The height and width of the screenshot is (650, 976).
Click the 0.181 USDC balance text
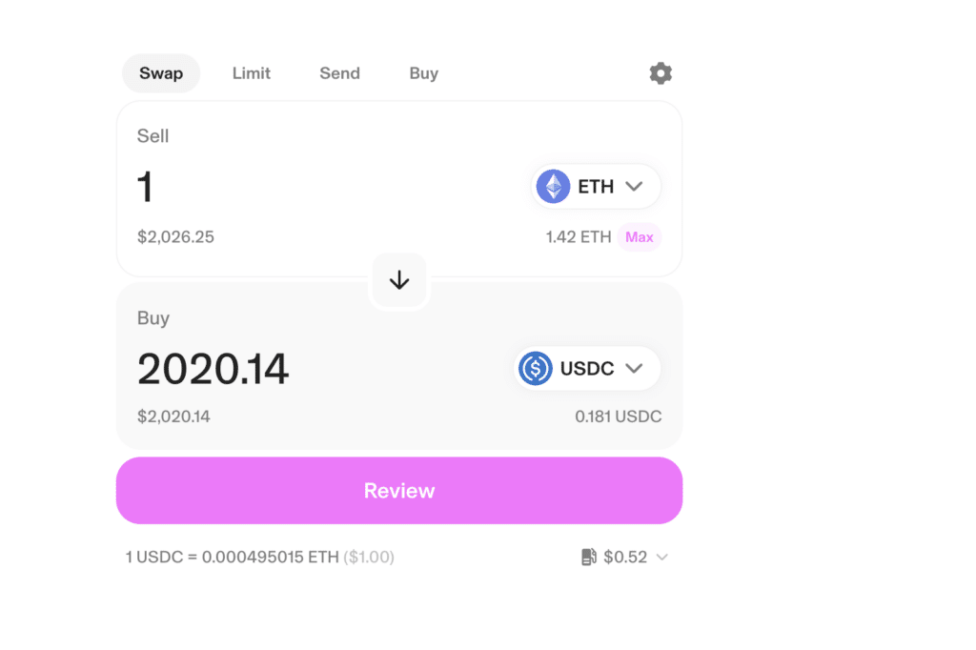(618, 416)
